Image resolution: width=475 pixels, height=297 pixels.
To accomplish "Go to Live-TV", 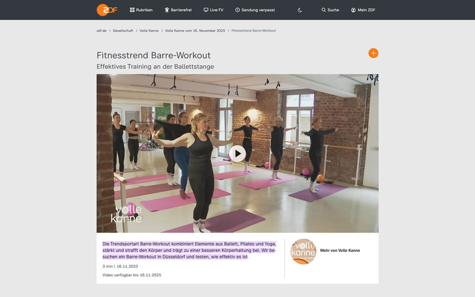I will pos(214,10).
